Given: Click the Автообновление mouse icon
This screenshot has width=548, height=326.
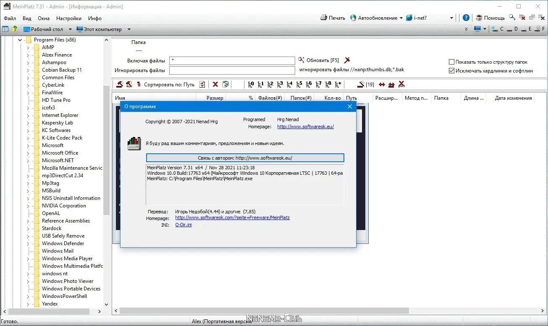Looking at the screenshot, I should 353,18.
